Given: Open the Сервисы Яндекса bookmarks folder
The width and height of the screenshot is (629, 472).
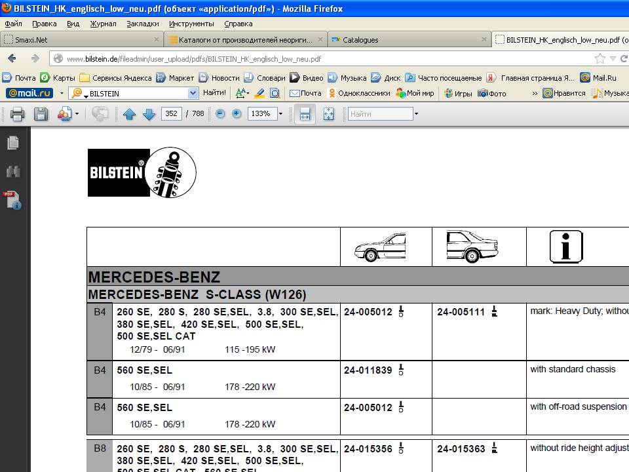Looking at the screenshot, I should [115, 78].
